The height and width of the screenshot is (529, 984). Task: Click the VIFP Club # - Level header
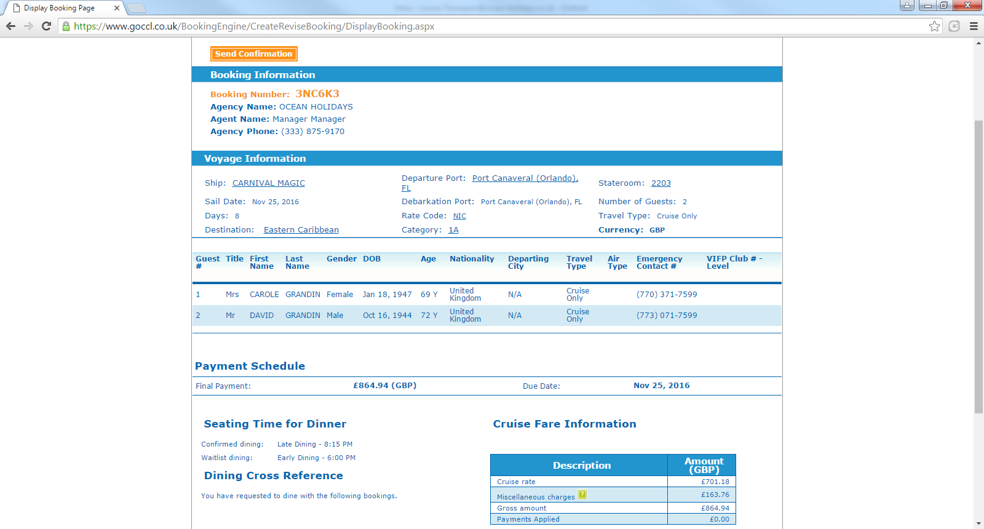734,263
